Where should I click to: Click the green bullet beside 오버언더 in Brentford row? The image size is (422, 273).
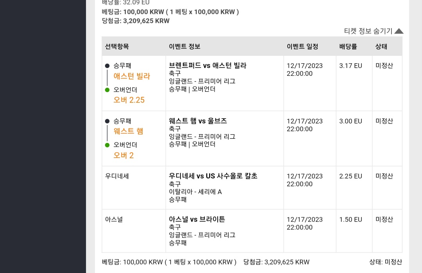pos(107,90)
